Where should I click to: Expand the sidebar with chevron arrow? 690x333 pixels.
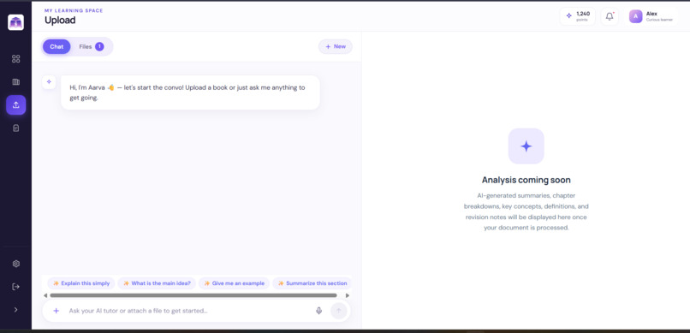click(x=16, y=309)
